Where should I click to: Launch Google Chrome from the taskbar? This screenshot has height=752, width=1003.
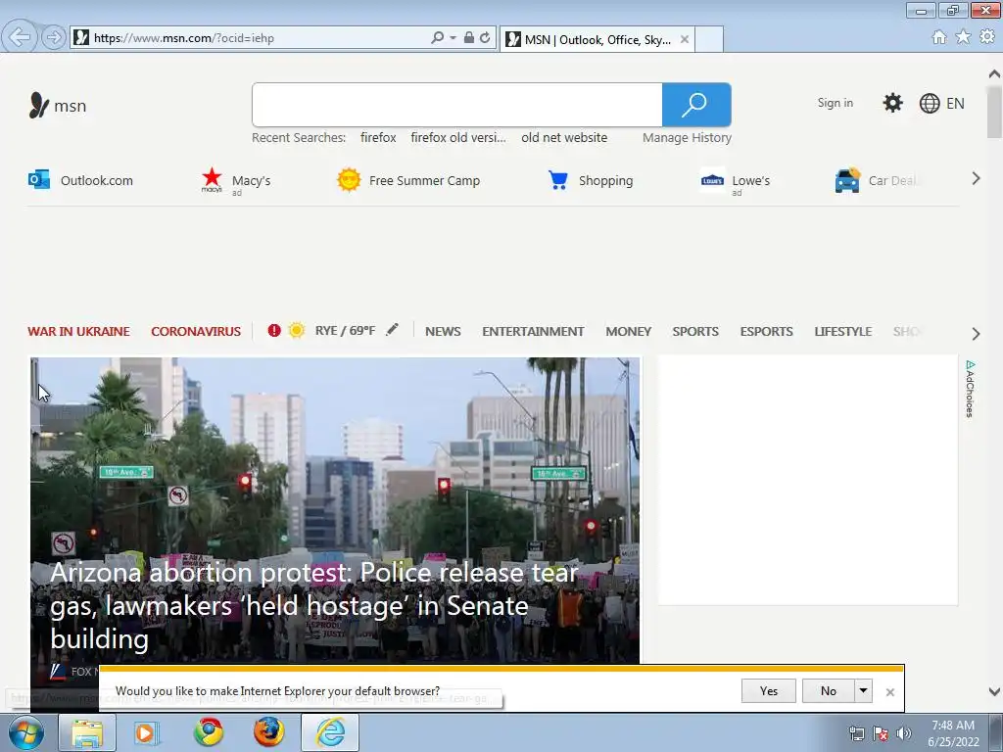[209, 732]
